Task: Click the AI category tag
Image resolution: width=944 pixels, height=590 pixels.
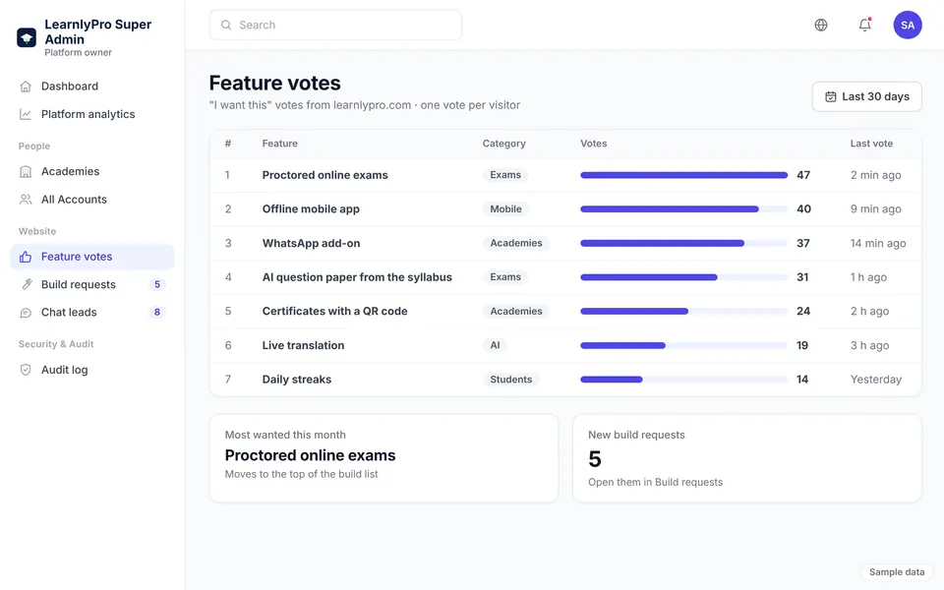Action: click(495, 345)
